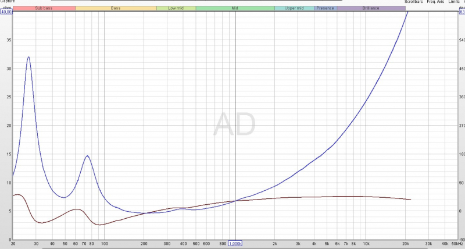Click the 25 ohm label on left axis
The height and width of the screenshot is (249, 465).
click(9, 97)
